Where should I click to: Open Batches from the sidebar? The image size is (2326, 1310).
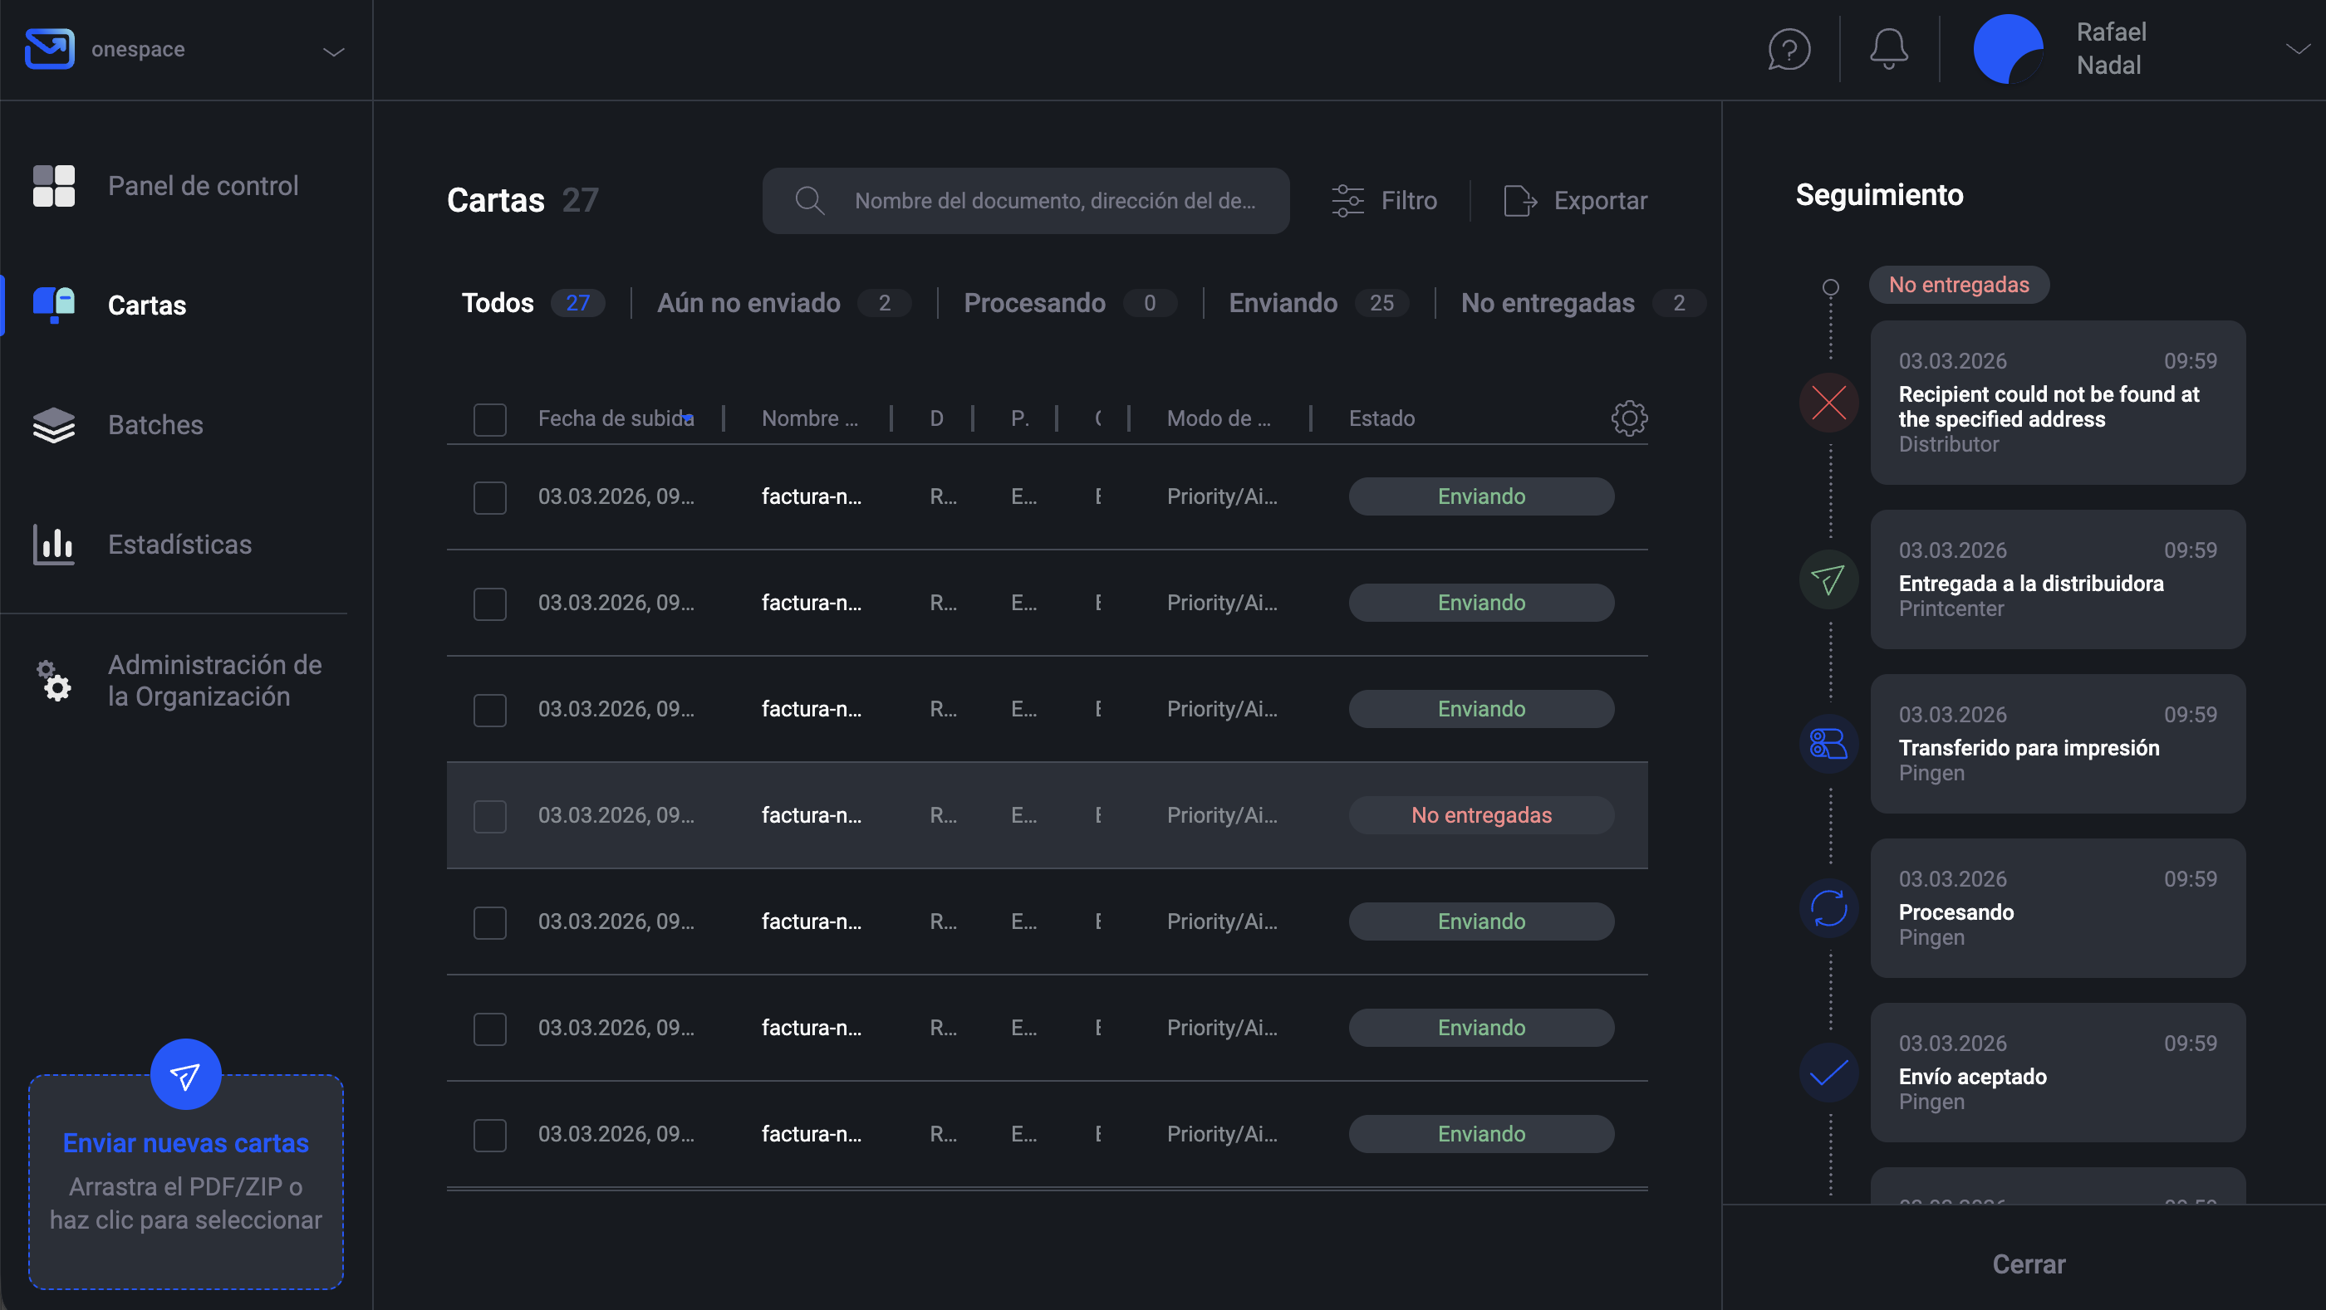(x=155, y=425)
